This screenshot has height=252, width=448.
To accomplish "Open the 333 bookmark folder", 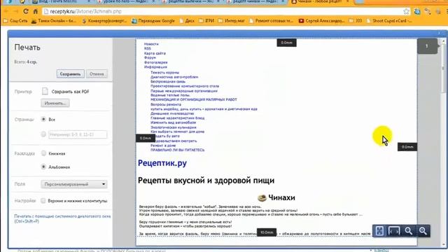I will (356, 21).
